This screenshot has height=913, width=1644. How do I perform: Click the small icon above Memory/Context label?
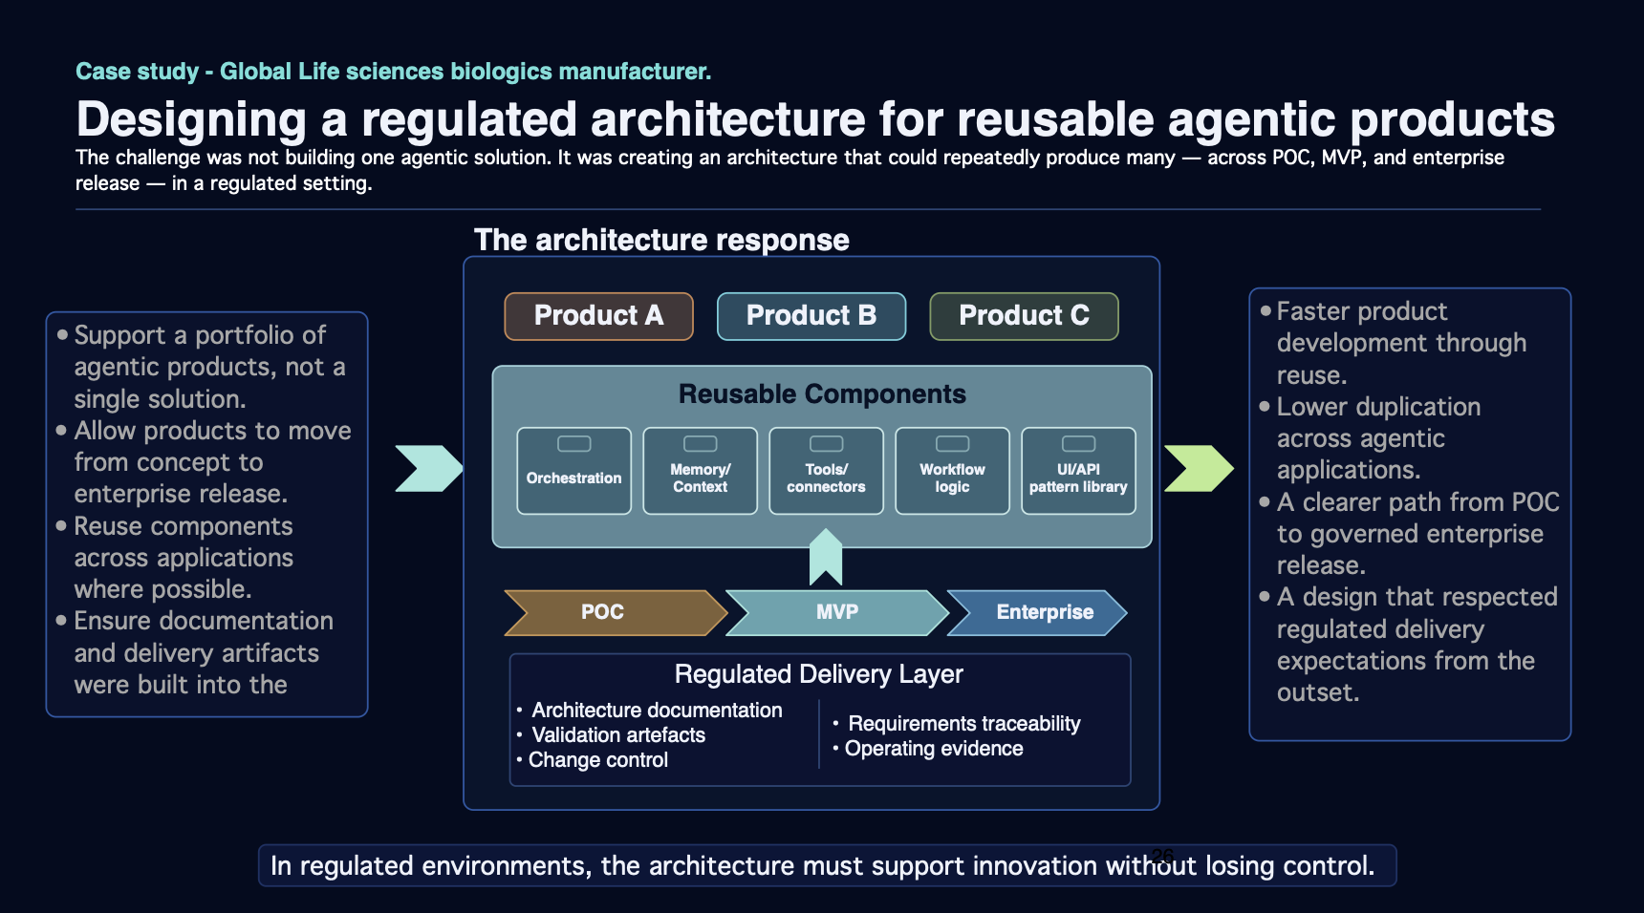[x=700, y=443]
